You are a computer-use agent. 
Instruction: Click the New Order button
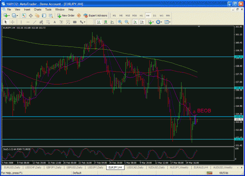[66, 15]
